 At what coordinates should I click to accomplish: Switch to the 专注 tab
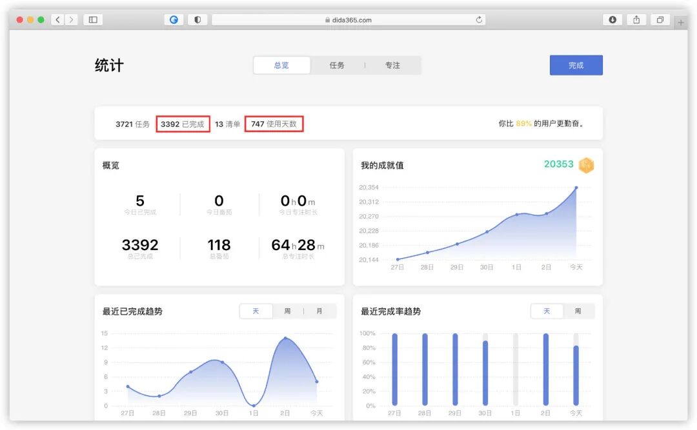point(392,65)
